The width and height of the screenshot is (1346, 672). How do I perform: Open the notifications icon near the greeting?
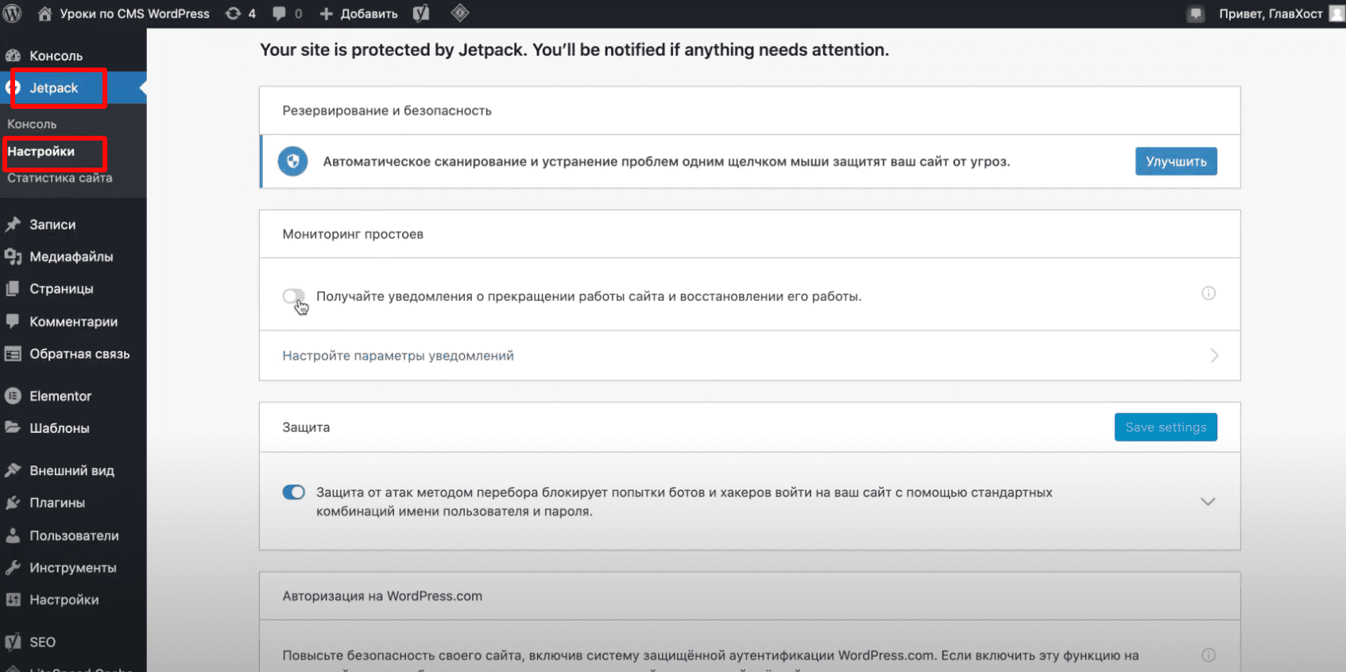point(1195,14)
